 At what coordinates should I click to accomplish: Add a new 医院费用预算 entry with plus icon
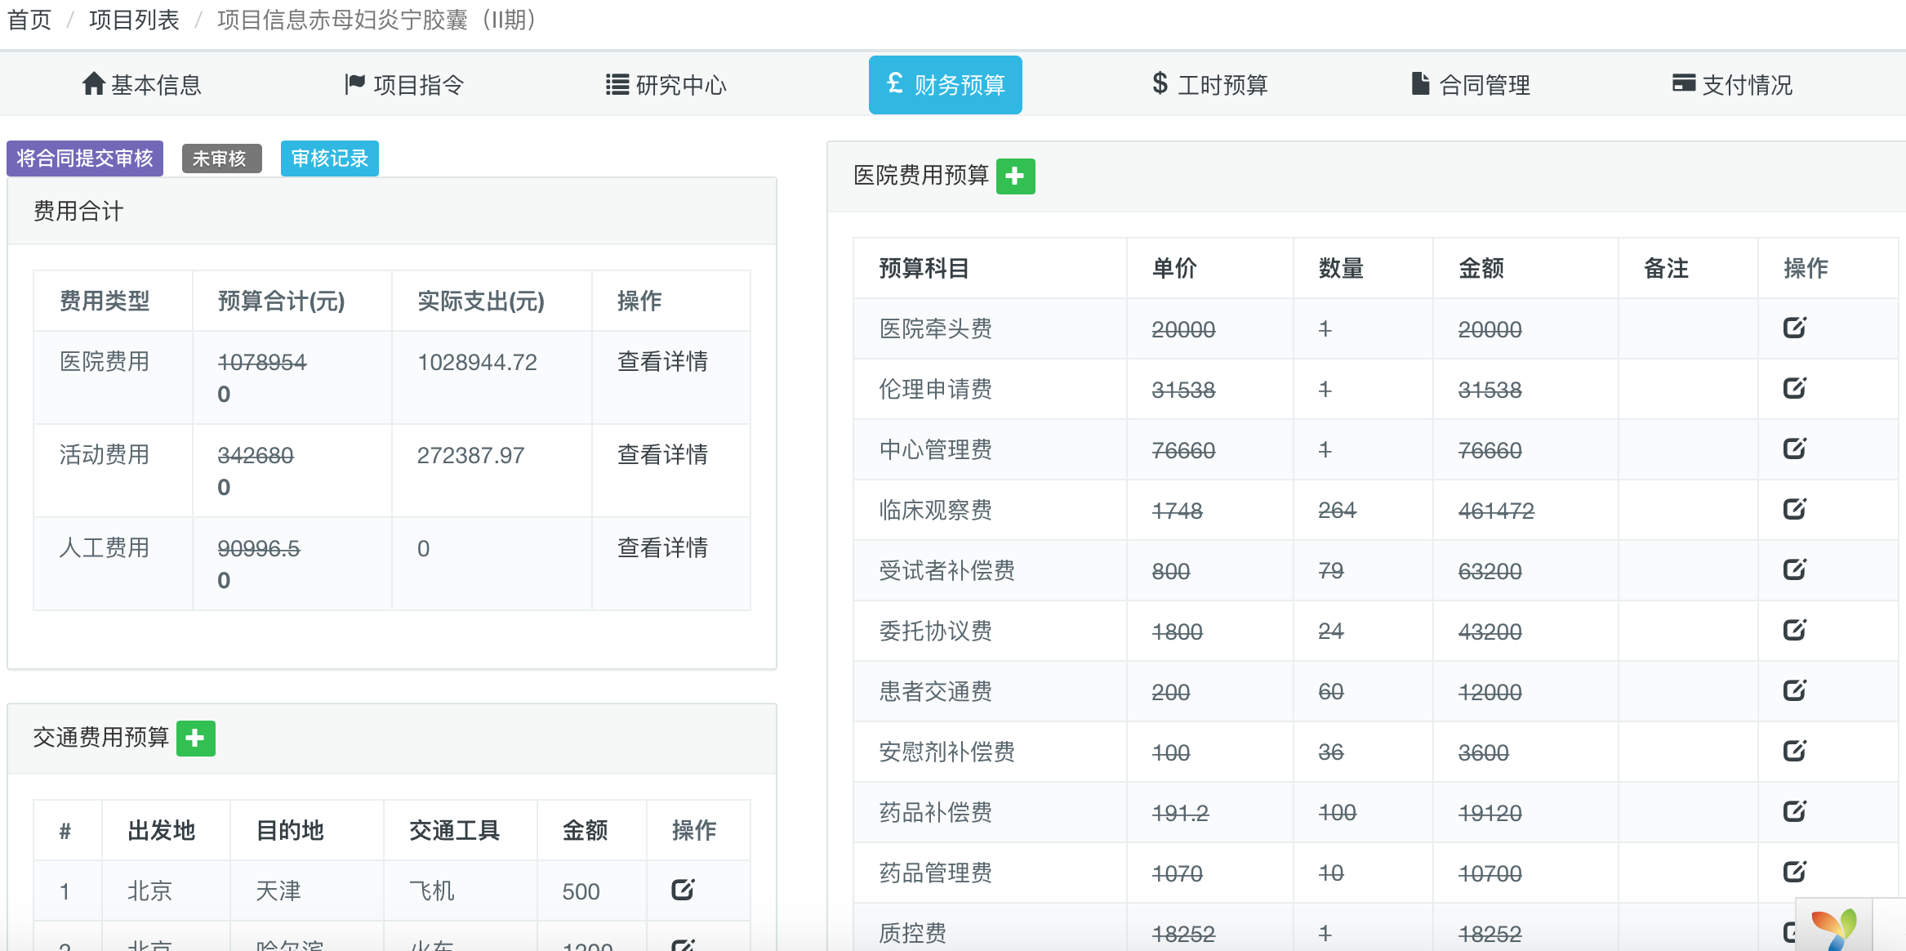pos(1015,176)
